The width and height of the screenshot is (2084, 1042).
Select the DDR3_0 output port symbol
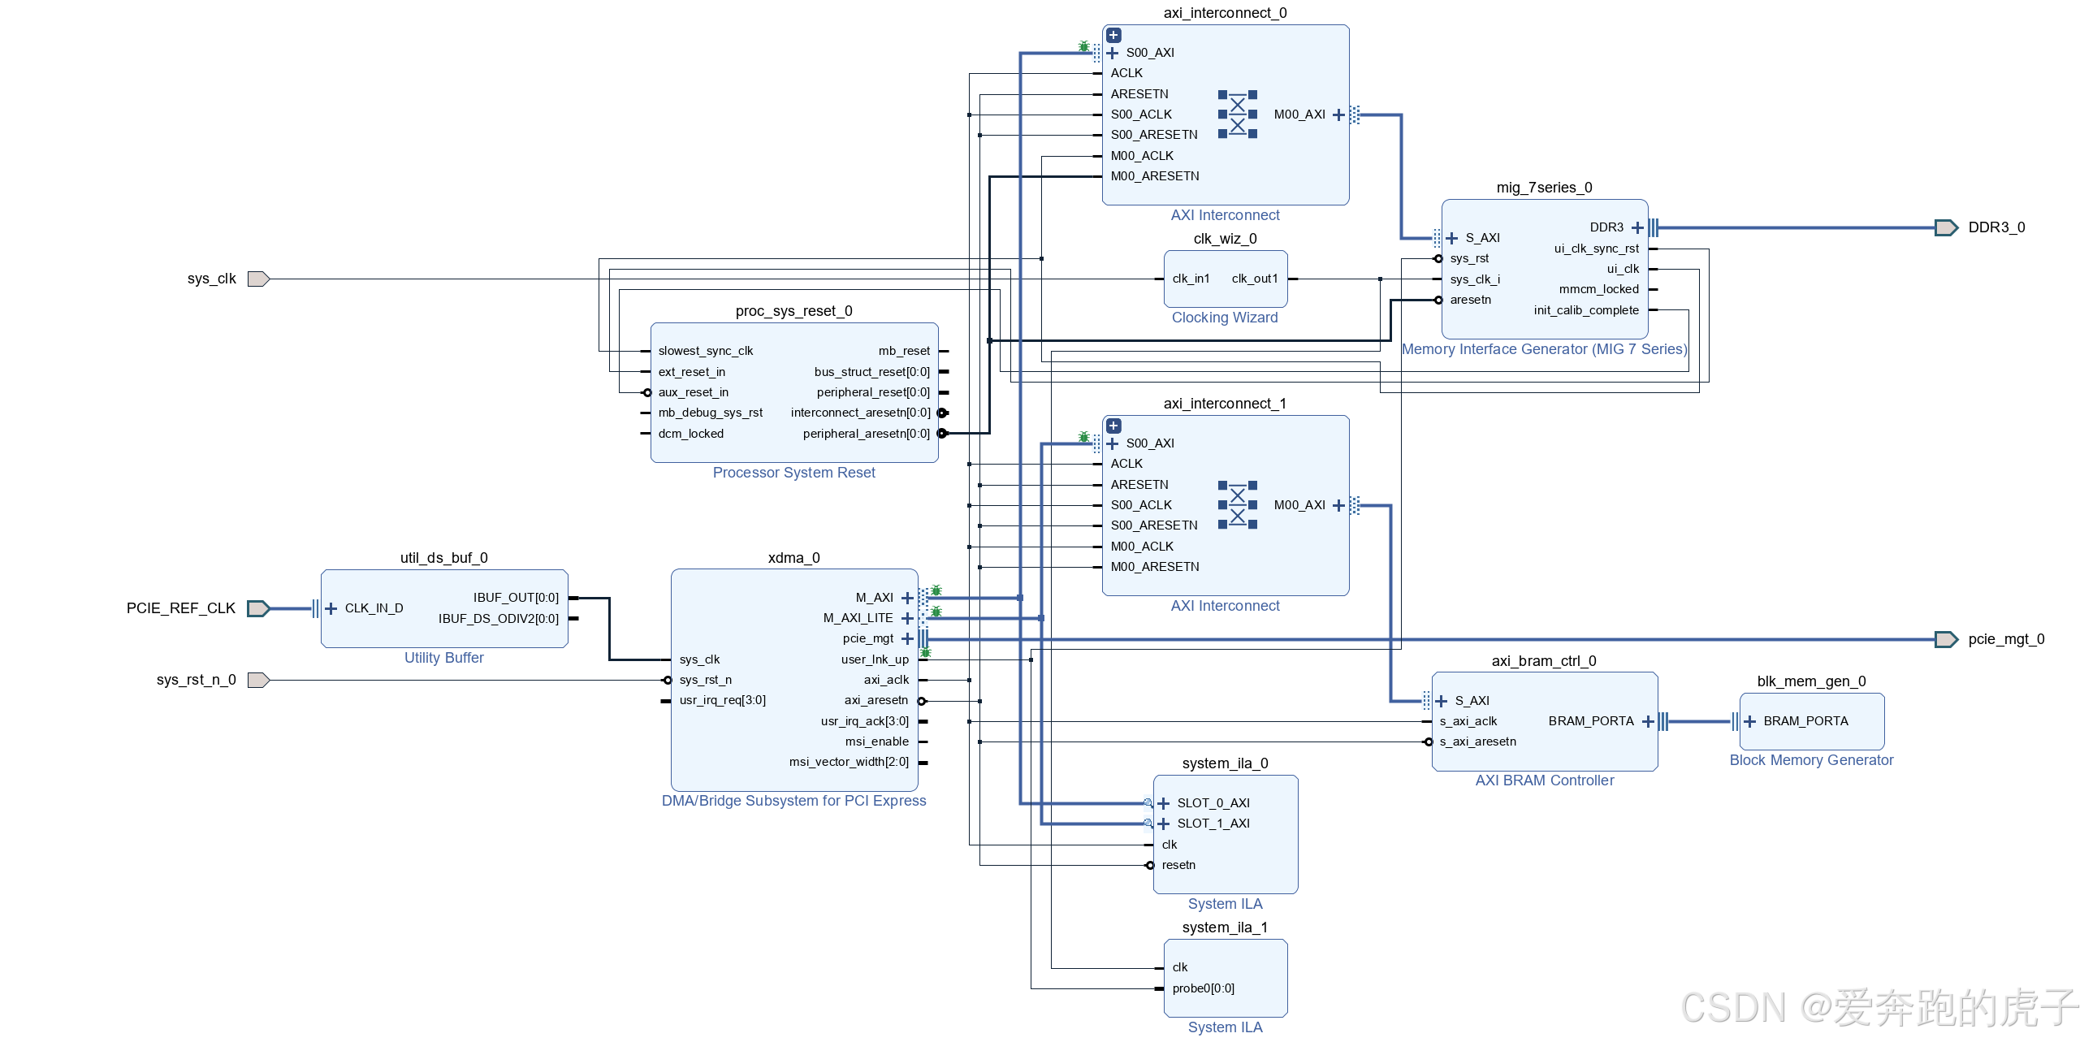pos(1946,228)
